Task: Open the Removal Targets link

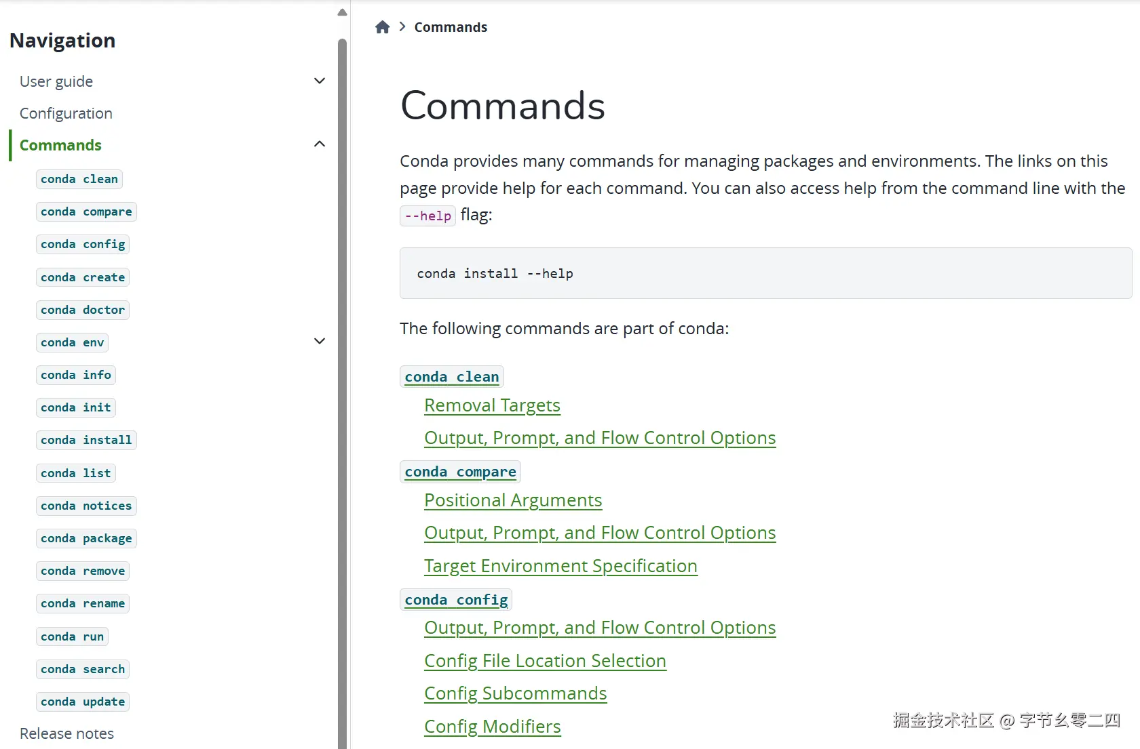Action: click(x=492, y=405)
